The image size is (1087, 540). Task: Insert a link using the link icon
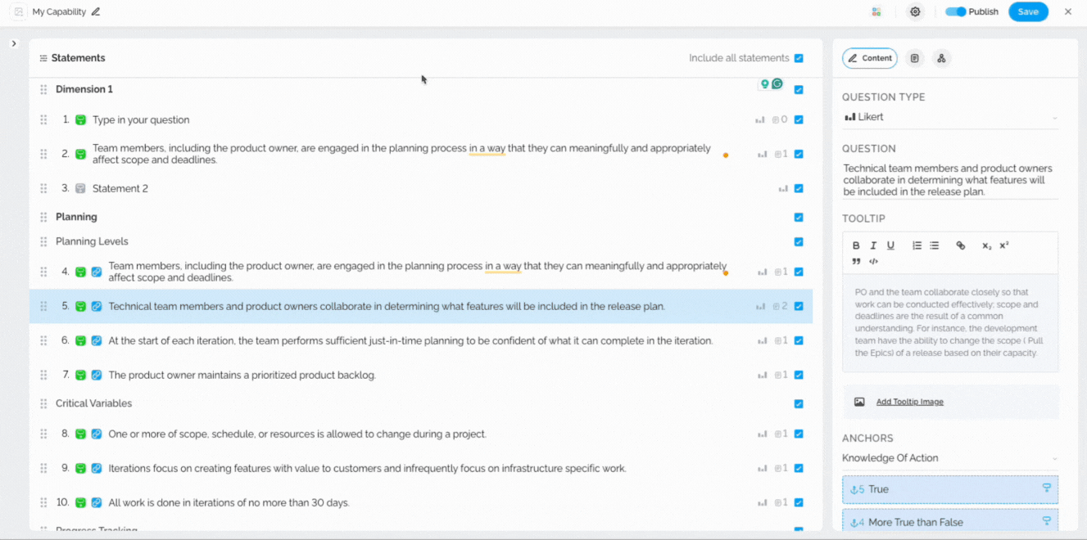[961, 245]
